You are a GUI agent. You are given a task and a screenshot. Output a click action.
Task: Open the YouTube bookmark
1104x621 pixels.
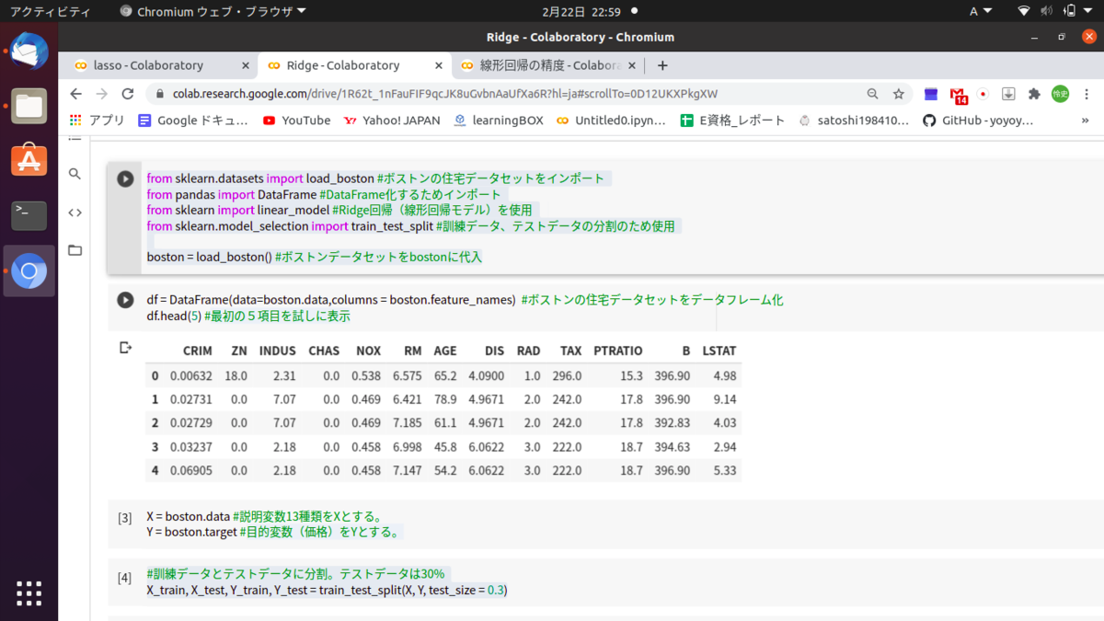296,121
